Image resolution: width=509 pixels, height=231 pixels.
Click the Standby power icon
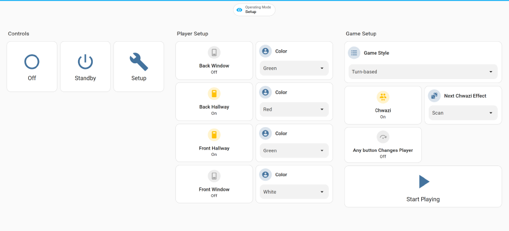click(x=85, y=62)
